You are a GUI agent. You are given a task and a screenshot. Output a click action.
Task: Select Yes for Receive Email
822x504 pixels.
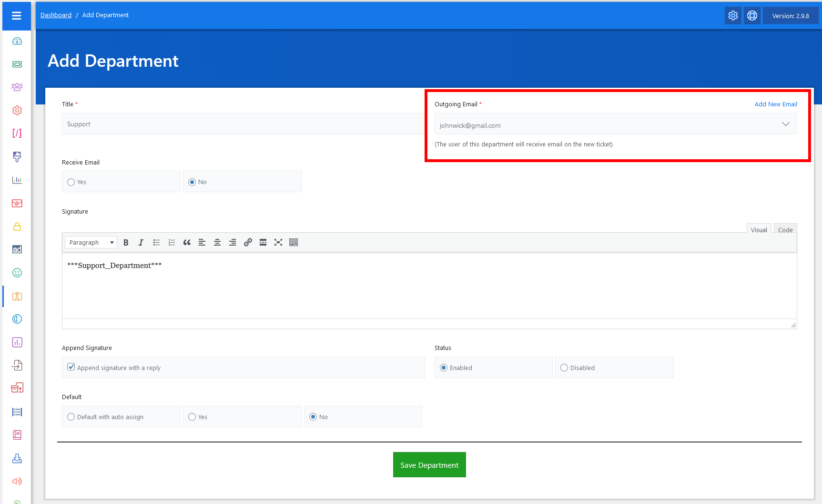pos(71,182)
